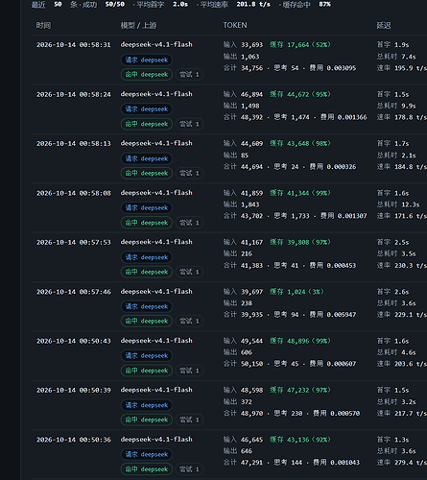Viewport: 427px width, 480px height.
Task: Open the 00:50:43 log entry timestamp
Action: pos(74,341)
